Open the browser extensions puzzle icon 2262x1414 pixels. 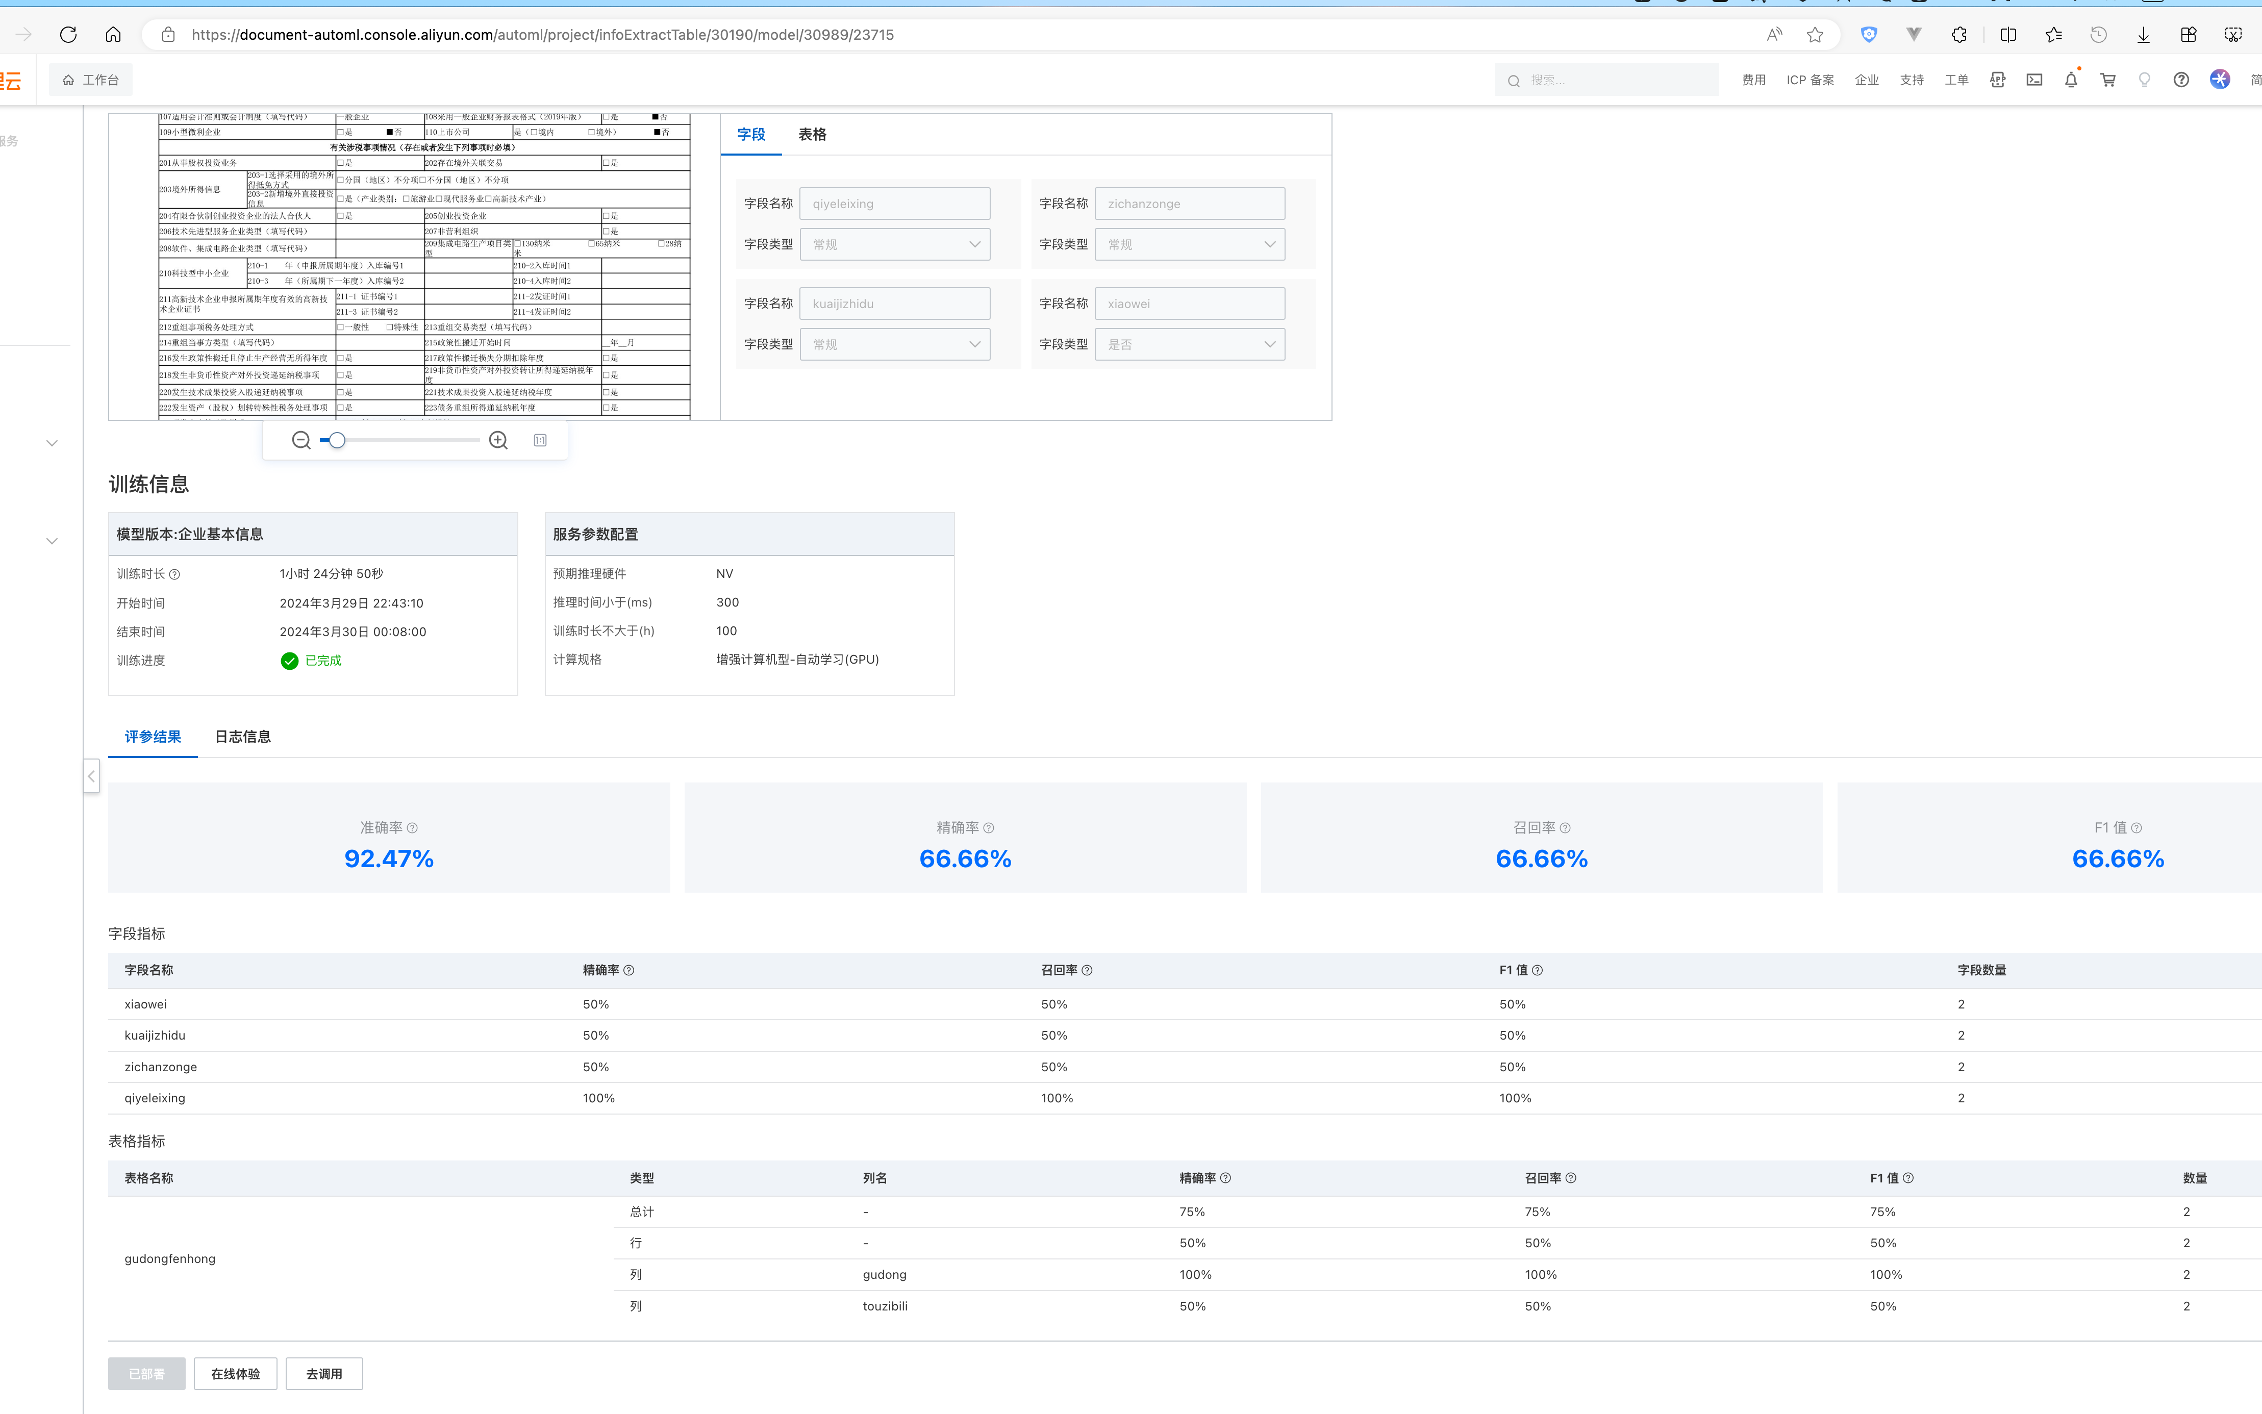[1959, 35]
